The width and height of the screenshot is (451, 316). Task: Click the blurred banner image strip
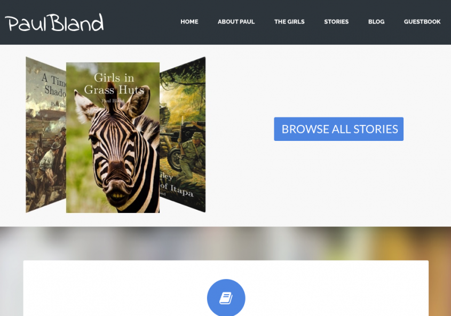pyautogui.click(x=225, y=243)
